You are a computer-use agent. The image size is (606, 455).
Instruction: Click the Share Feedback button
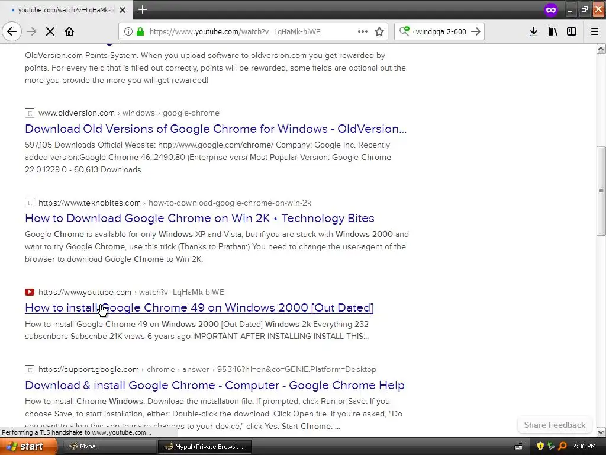[555, 425]
